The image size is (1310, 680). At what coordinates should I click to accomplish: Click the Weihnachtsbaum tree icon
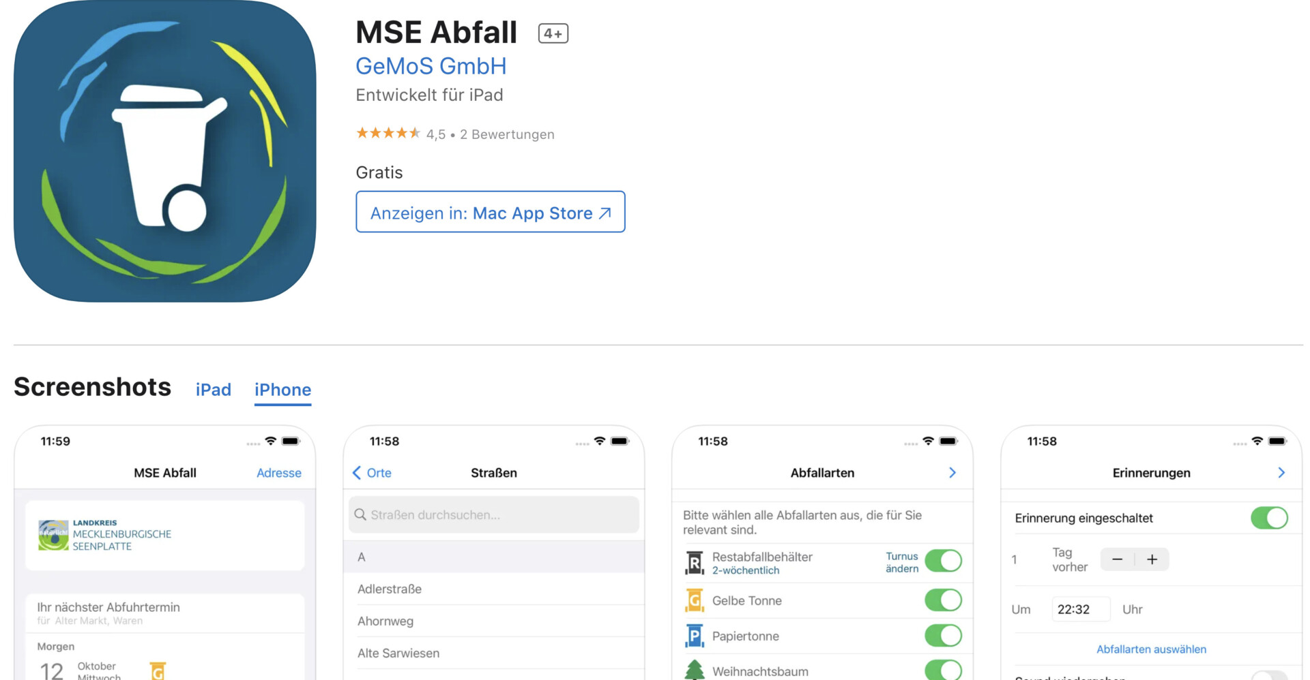pyautogui.click(x=694, y=670)
